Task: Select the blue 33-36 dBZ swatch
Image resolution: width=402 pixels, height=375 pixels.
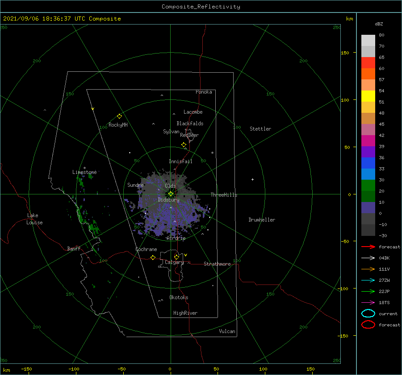Action: click(x=368, y=163)
